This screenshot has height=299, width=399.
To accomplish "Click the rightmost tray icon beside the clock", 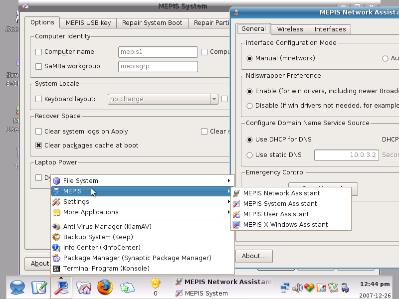I will tap(345, 288).
